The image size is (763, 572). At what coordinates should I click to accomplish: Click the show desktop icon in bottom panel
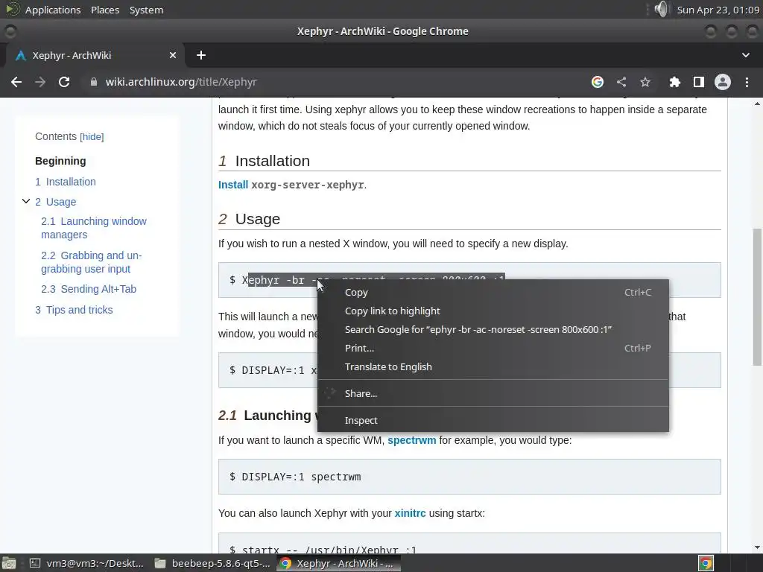(9, 563)
